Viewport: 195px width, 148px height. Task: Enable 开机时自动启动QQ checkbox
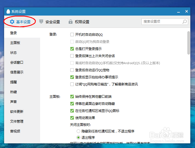(72, 34)
